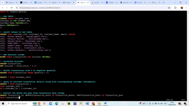This screenshot has width=189, height=106.
Task: Switch to the 42afwll tab
Action: point(111,2)
